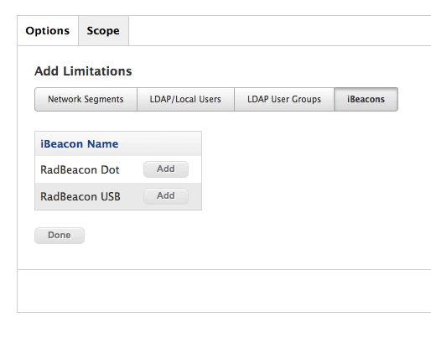Click empty space between table and Done button
Screen dimensions: 431x338
coord(118,219)
